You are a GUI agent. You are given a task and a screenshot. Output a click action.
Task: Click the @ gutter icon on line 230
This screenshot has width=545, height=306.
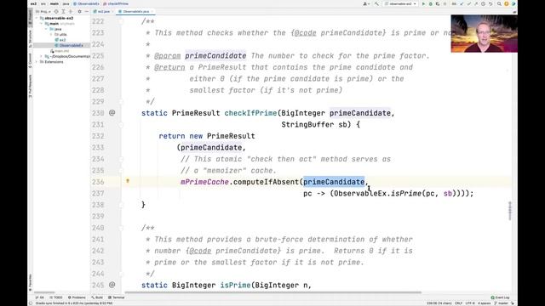pyautogui.click(x=112, y=113)
